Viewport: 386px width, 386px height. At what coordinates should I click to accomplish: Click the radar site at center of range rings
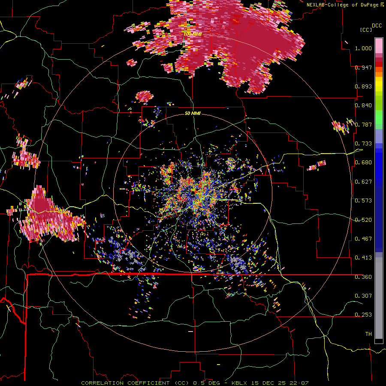193,192
